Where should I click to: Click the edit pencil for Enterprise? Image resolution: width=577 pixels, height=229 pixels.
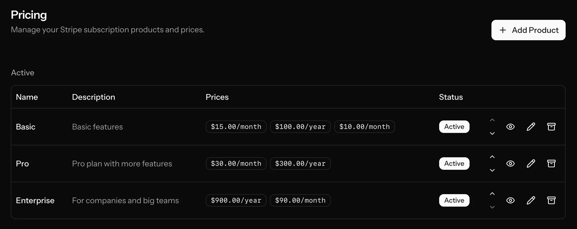[x=531, y=200]
